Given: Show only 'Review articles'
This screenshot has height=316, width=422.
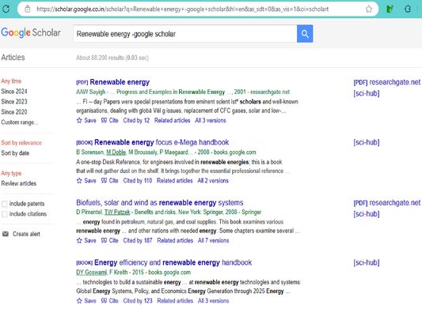Looking at the screenshot, I should (18, 183).
